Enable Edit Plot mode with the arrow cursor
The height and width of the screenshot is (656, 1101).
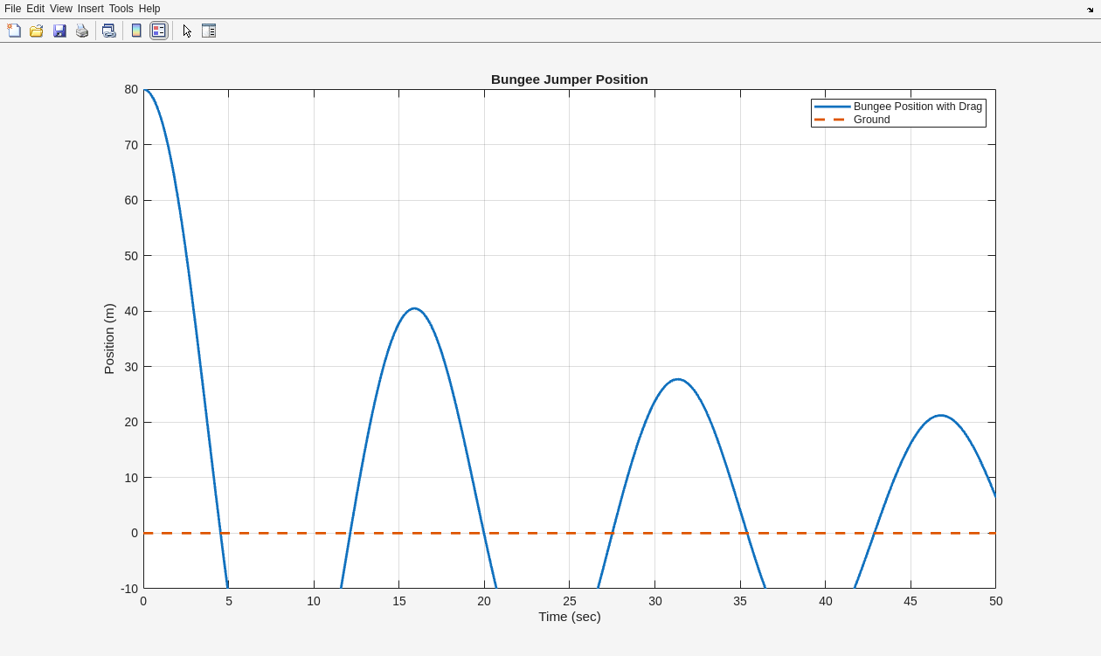point(187,31)
